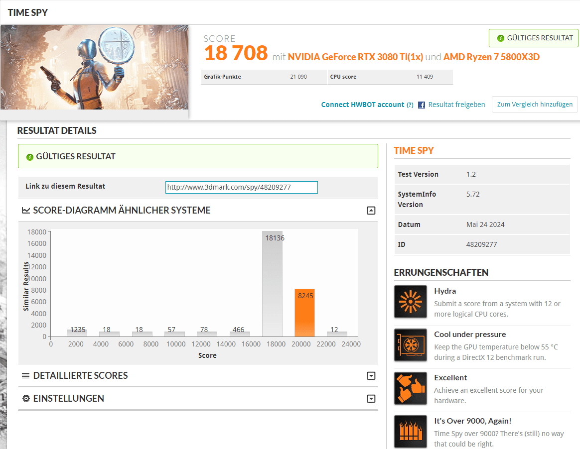580x449 pixels.
Task: Click the Time Spy benchmark thumbnail image
Action: point(94,67)
